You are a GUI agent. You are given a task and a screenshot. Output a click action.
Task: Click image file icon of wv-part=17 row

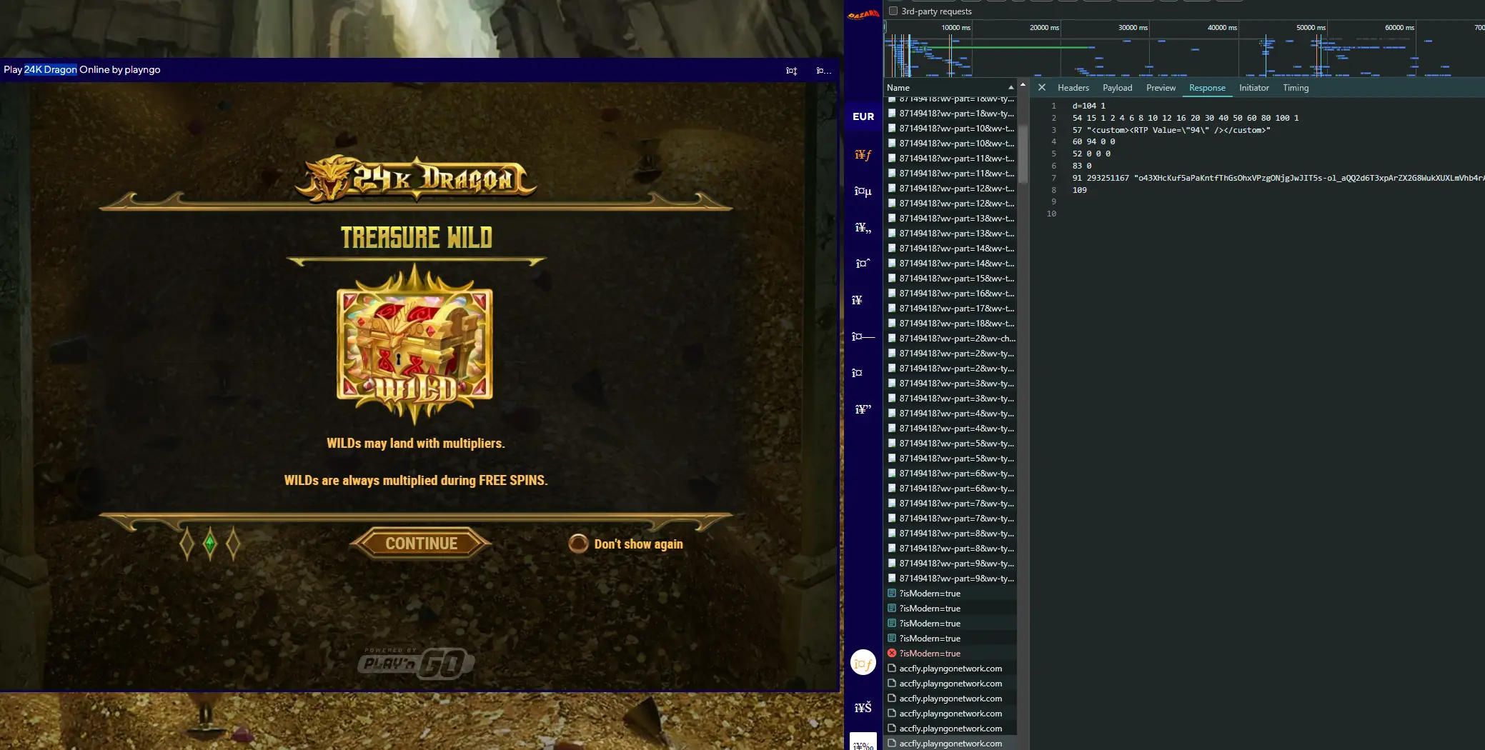(892, 309)
